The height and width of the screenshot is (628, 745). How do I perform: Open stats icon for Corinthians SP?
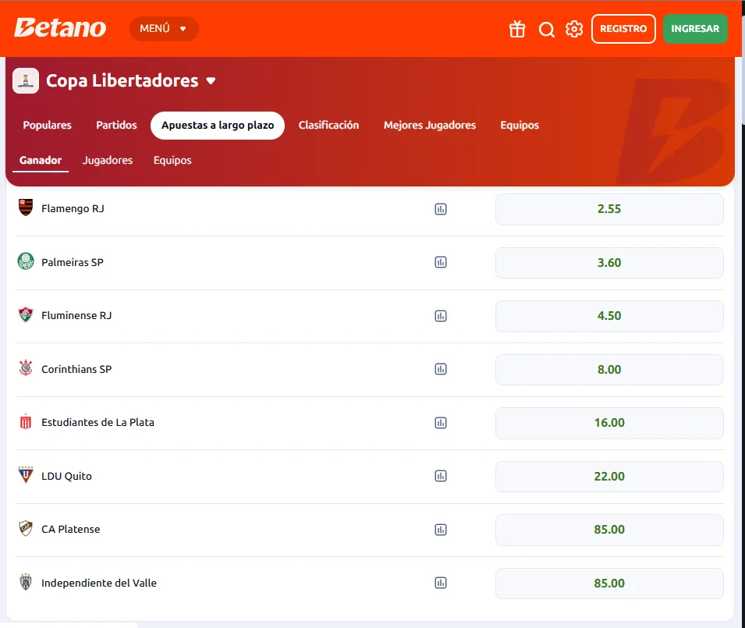(441, 369)
